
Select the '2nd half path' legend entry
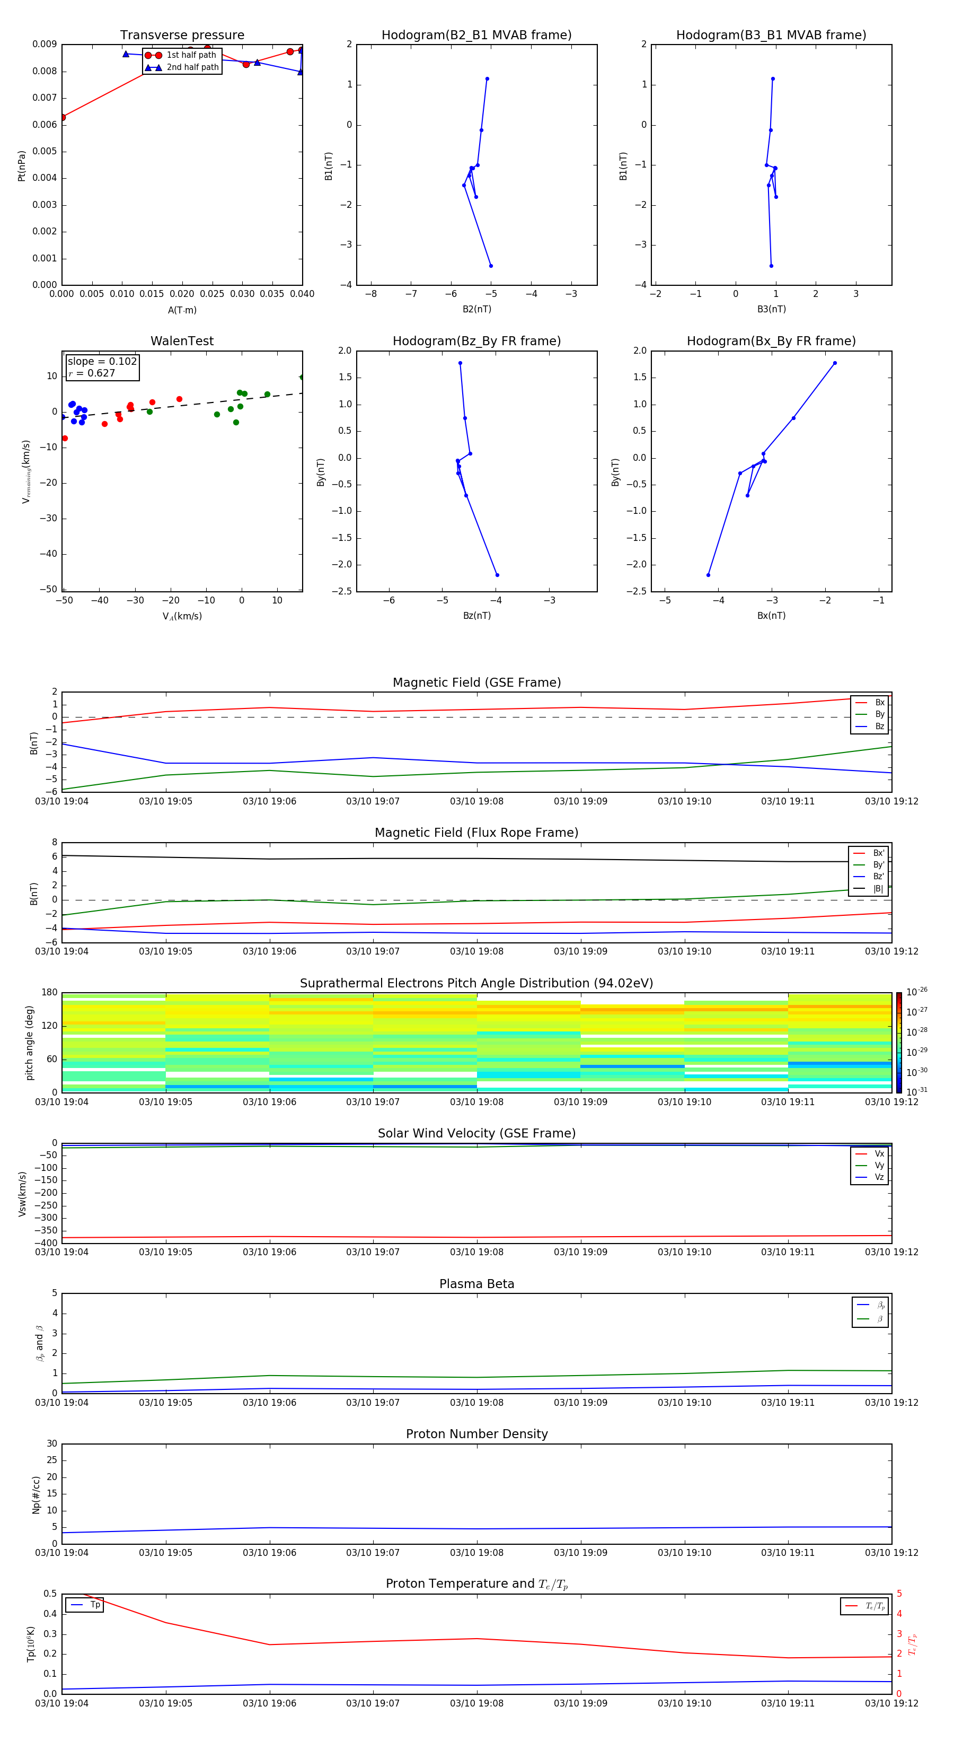coord(181,67)
